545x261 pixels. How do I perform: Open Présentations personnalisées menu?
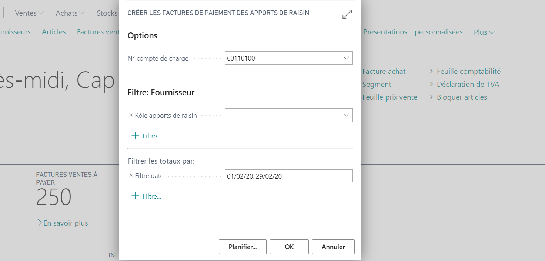coord(413,32)
